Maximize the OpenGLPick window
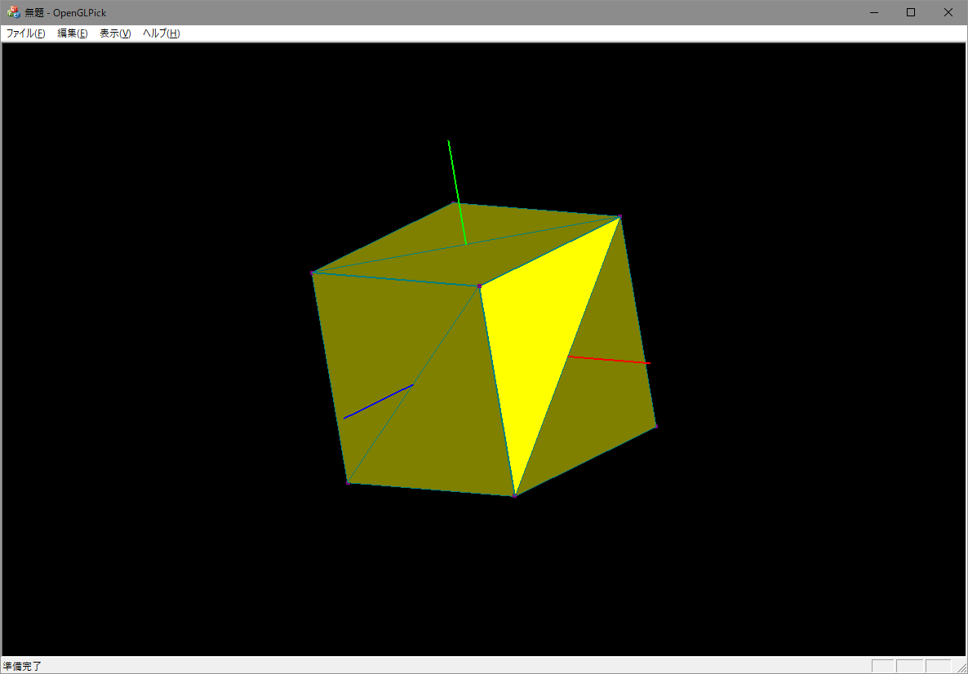This screenshot has height=674, width=968. pyautogui.click(x=911, y=12)
